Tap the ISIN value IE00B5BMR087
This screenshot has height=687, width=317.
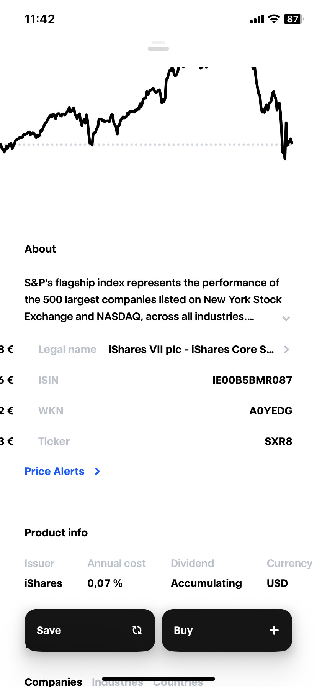[x=252, y=380]
